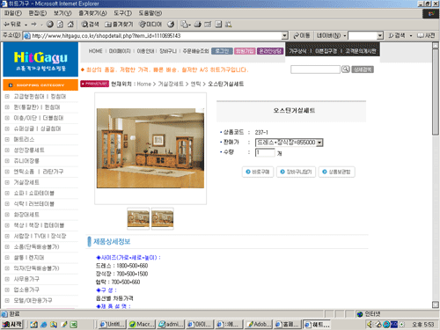Expand the 화장대세트 category
This screenshot has width=440, height=330.
(7, 215)
